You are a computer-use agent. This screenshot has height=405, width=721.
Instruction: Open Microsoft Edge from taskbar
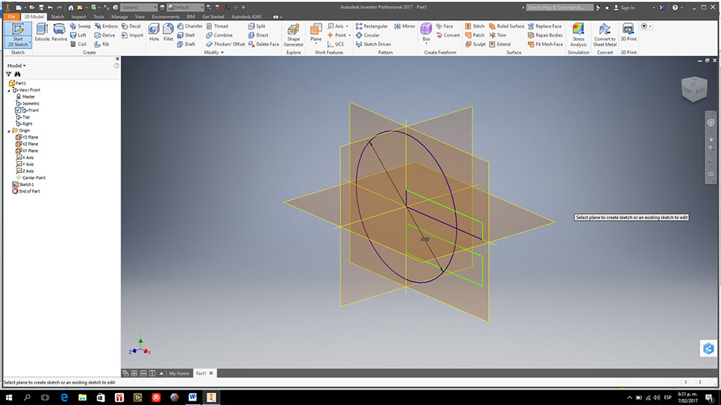64,398
